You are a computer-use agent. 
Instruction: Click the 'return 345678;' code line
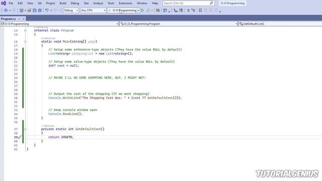(x=61, y=137)
